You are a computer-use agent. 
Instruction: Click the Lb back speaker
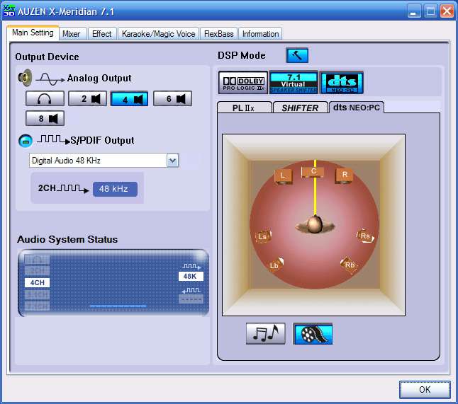point(276,265)
